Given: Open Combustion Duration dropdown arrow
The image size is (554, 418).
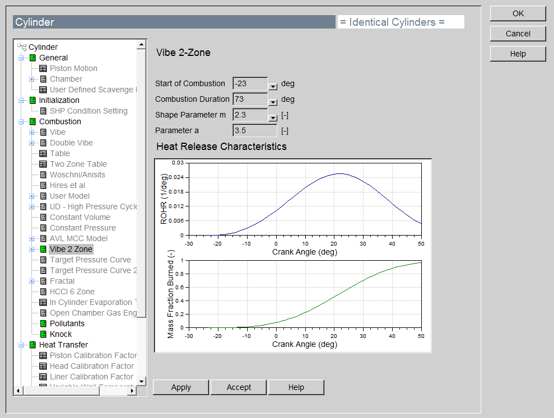Looking at the screenshot, I should (273, 102).
